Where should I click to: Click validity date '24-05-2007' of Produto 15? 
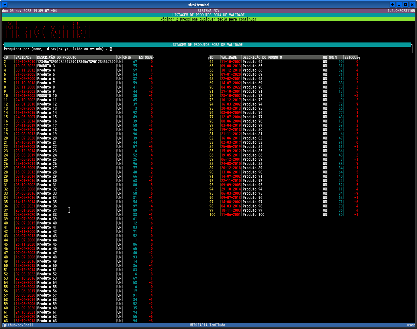pyautogui.click(x=25, y=117)
